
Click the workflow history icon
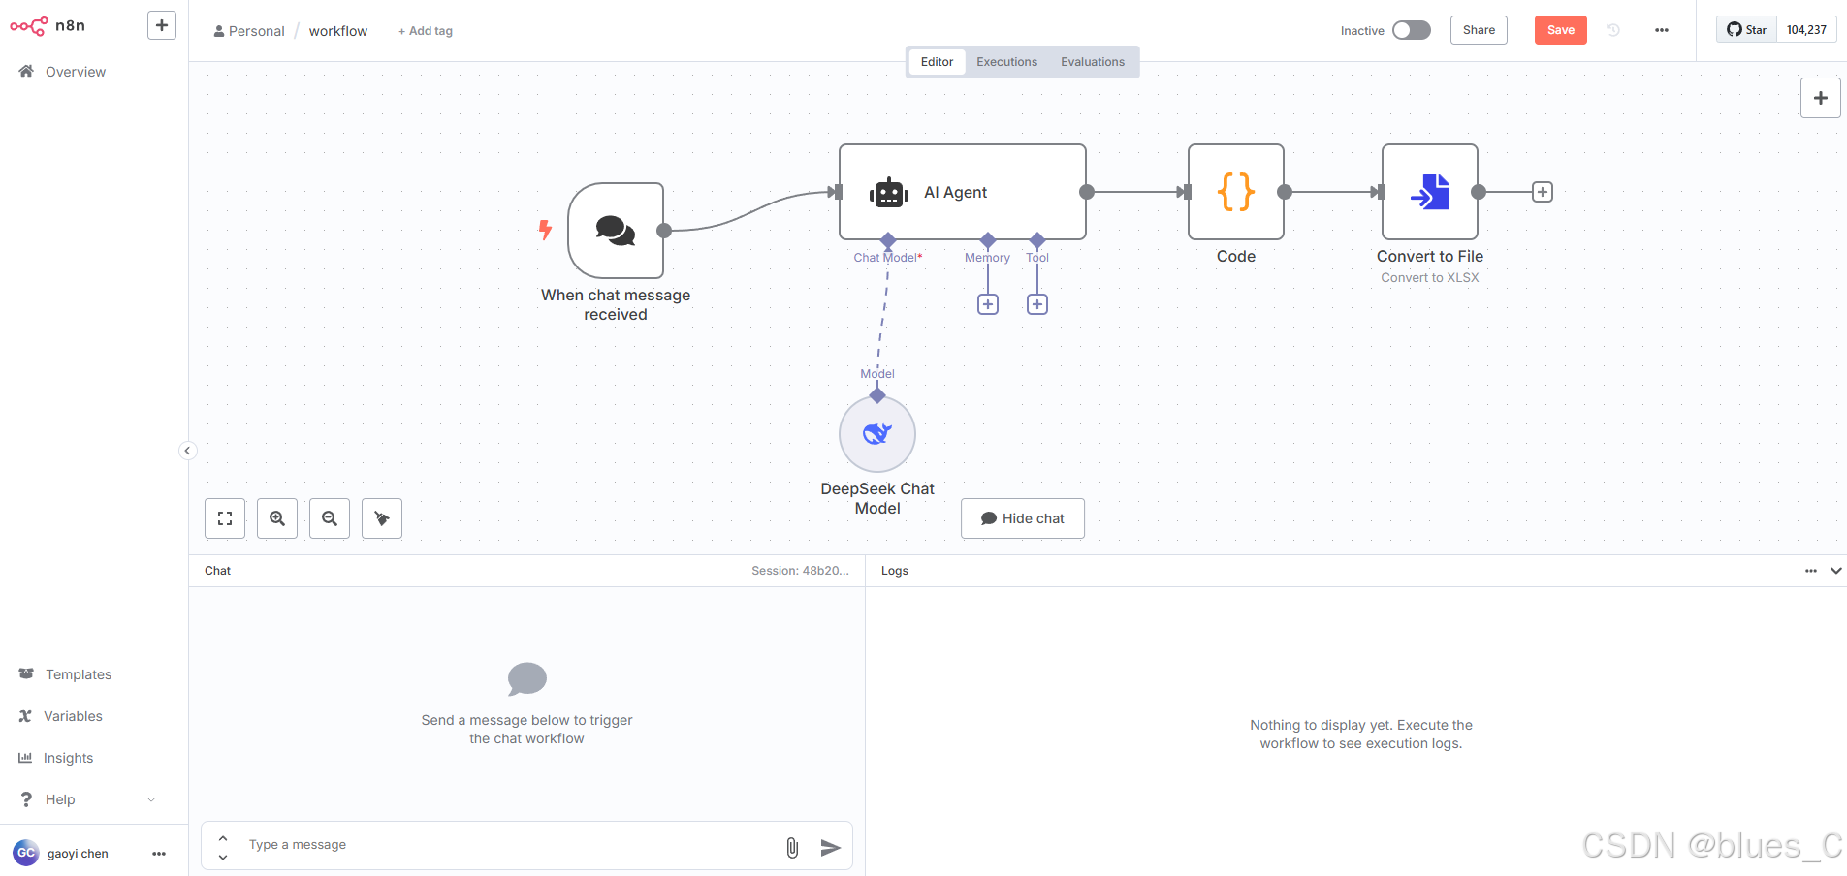coord(1613,30)
